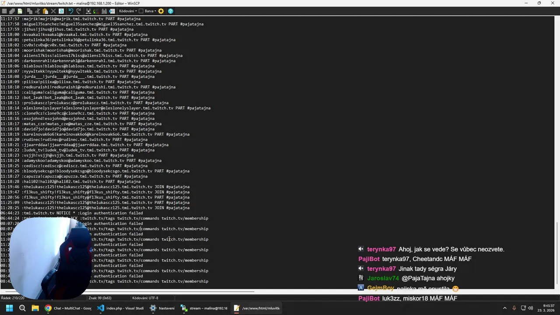Viewport: 560px width, 315px height.
Task: Click the Select All icon
Action: coord(61,11)
